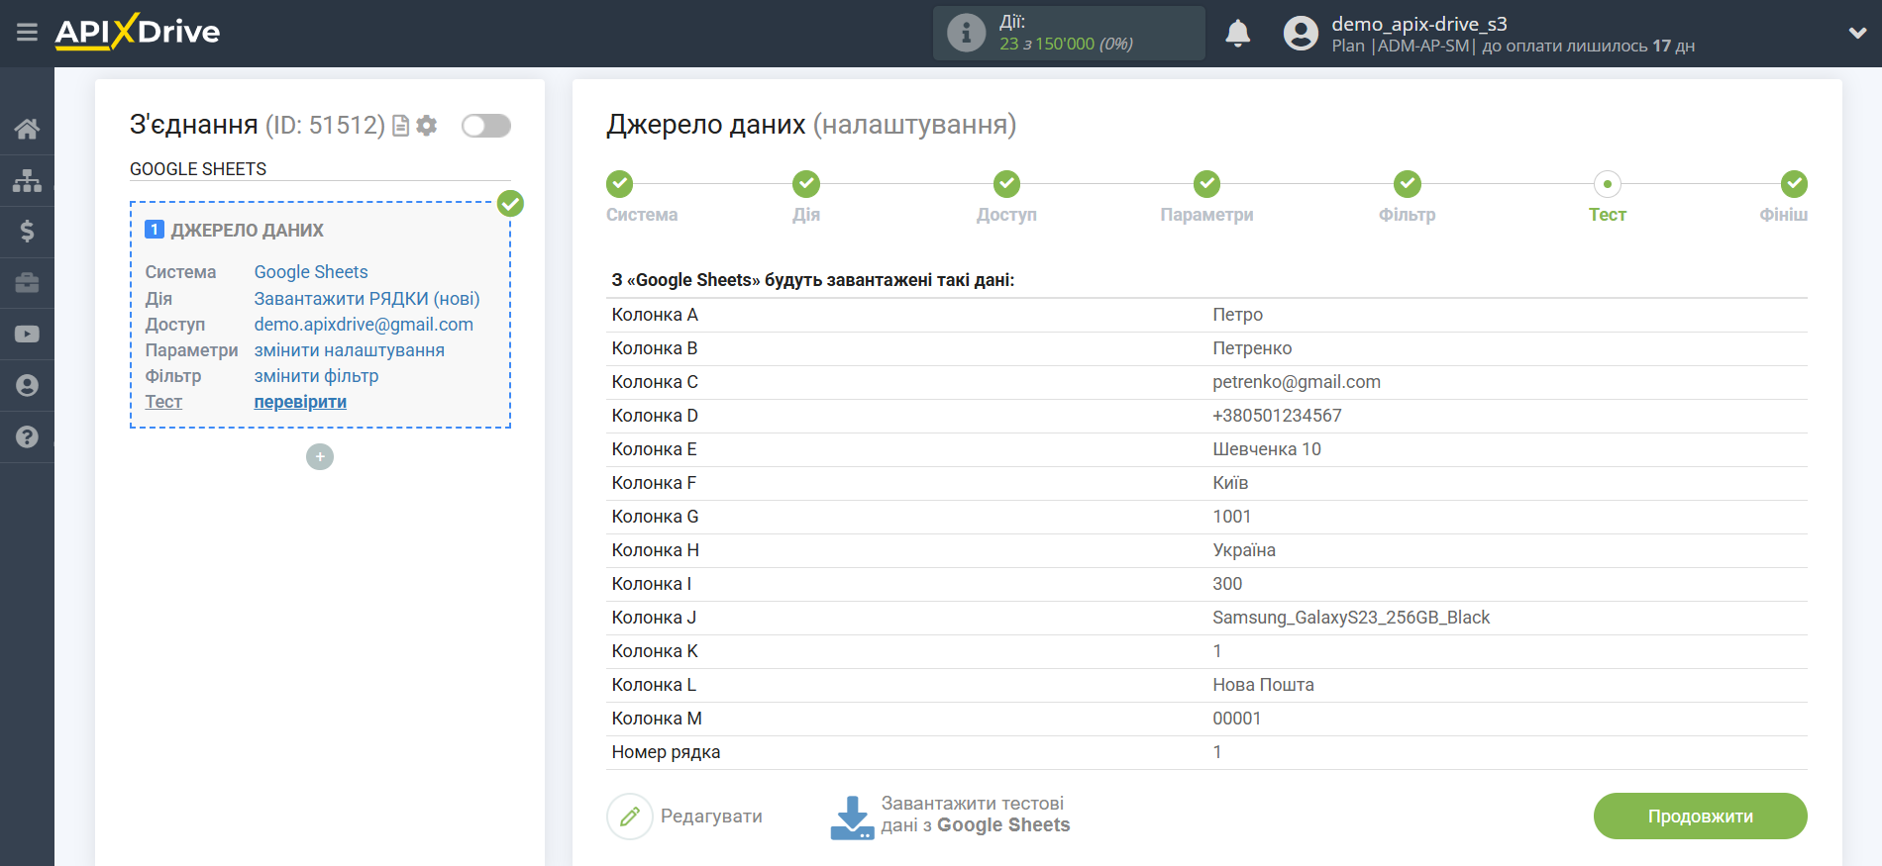Viewport: 1882px width, 866px height.
Task: Open the user profile sidebar icon
Action: coord(27,386)
